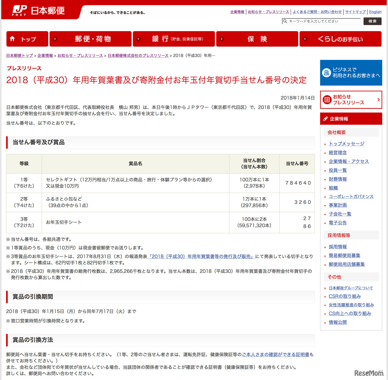Open the くらしのお手伝い chevron
This screenshot has height=380, width=388.
click(305, 39)
